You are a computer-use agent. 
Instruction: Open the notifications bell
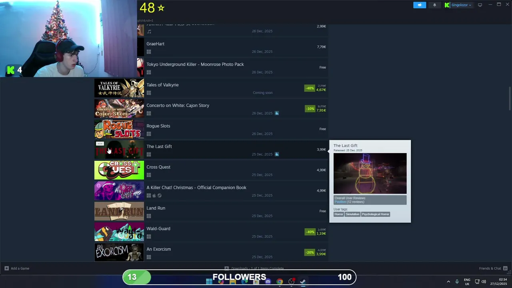(x=435, y=5)
